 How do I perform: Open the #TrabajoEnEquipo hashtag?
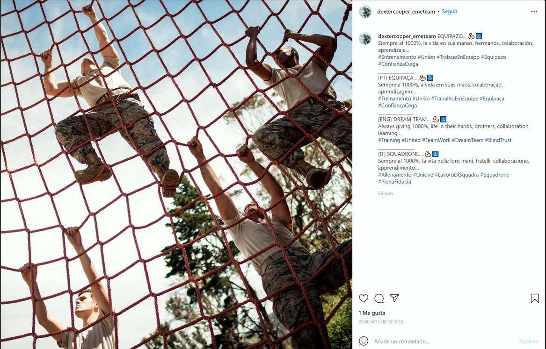tap(458, 57)
